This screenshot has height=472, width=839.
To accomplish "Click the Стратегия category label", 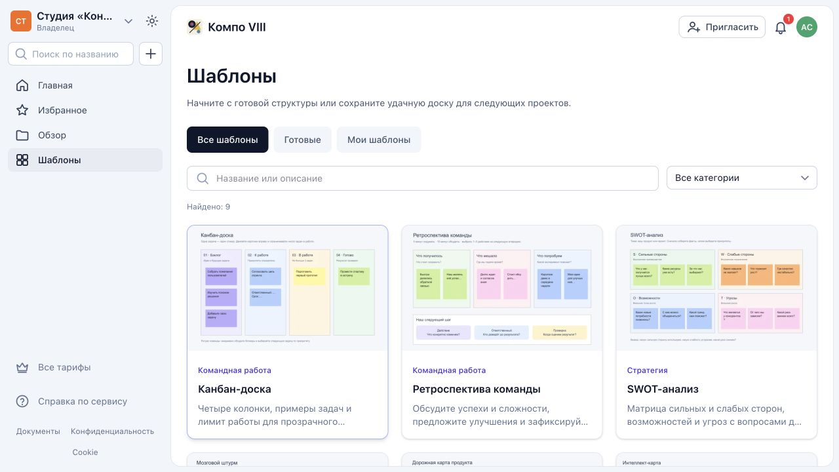I will tap(648, 370).
